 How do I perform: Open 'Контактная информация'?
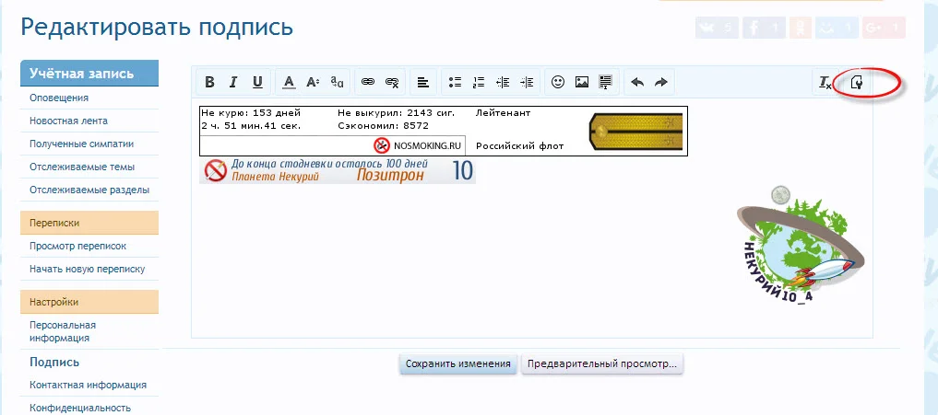(88, 386)
